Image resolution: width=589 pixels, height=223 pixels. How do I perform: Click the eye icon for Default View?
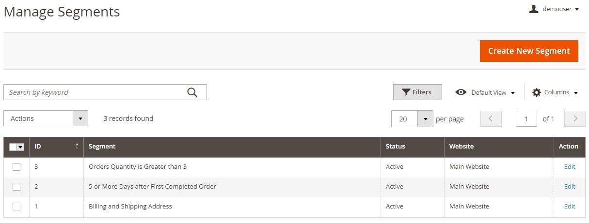pyautogui.click(x=461, y=92)
